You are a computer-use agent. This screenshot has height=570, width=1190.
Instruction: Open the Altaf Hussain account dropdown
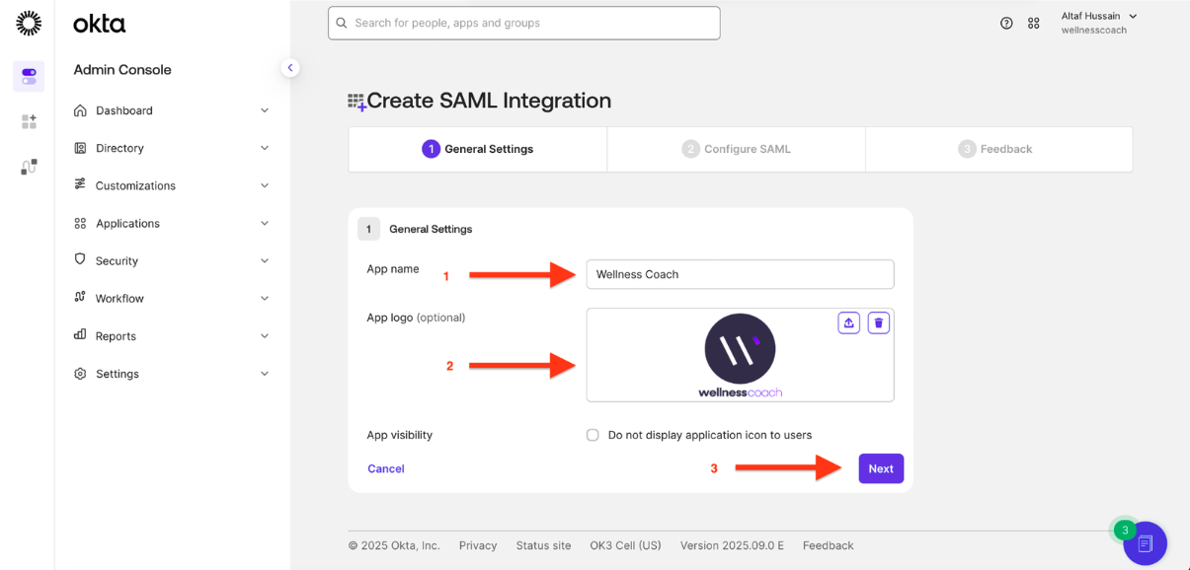point(1099,23)
